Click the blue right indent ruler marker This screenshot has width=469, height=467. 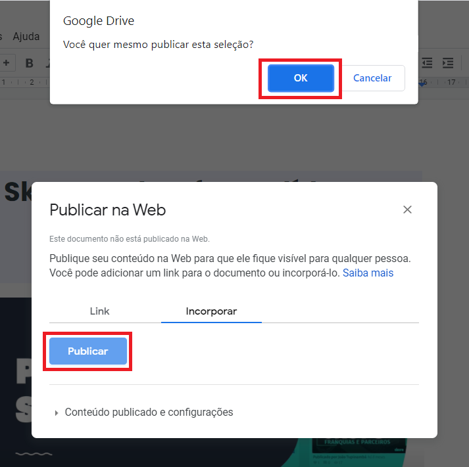pos(422,85)
